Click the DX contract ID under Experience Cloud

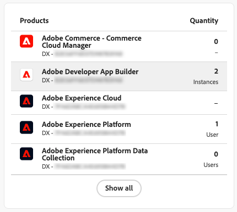[x=84, y=107]
